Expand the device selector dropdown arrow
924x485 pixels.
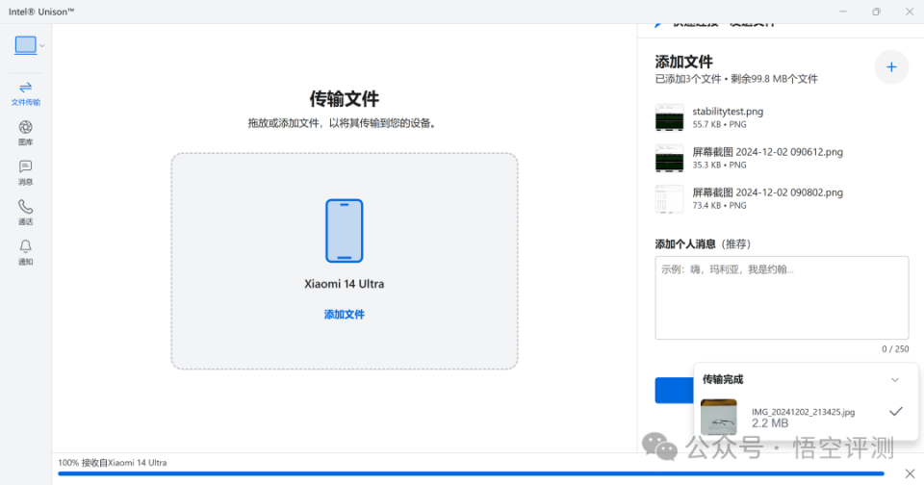click(x=41, y=45)
